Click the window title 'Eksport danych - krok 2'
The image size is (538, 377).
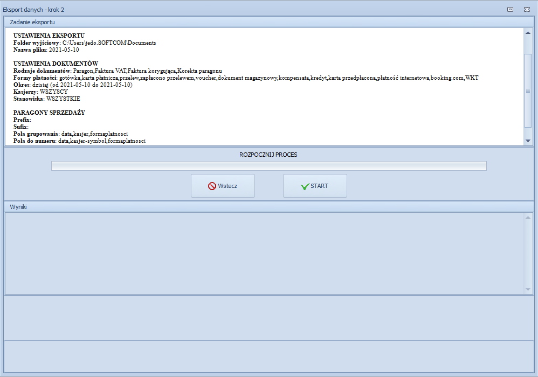click(33, 9)
